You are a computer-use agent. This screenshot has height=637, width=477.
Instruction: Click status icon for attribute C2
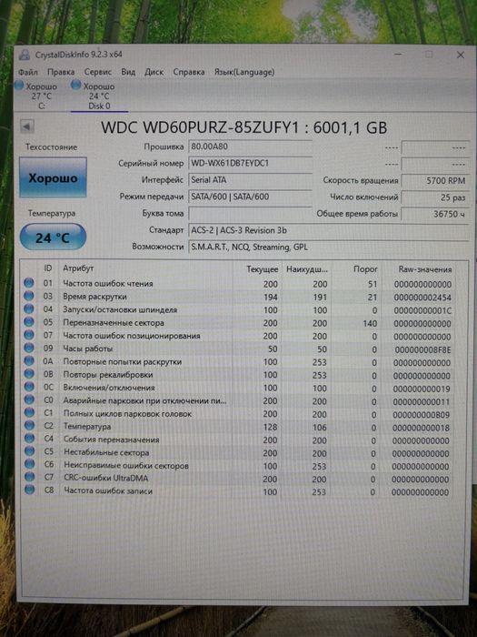tap(29, 425)
